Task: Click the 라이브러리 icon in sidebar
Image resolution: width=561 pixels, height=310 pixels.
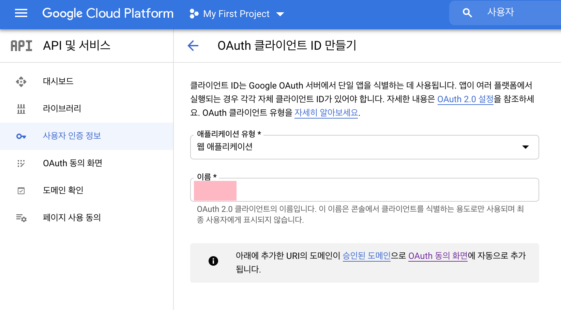Action: [21, 109]
